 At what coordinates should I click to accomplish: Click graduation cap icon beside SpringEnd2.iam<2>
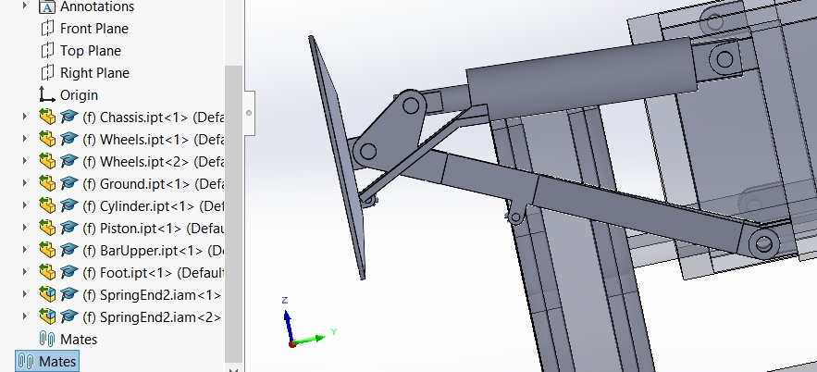pos(68,316)
